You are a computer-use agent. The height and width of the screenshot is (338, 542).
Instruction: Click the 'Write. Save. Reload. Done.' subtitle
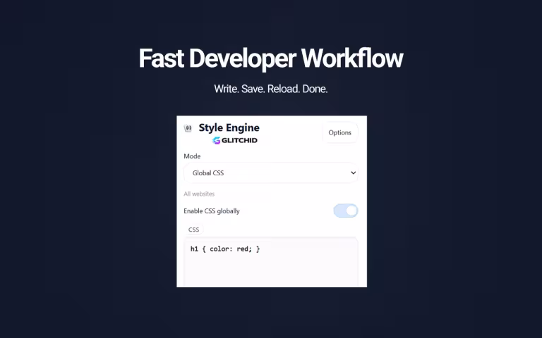[270, 89]
